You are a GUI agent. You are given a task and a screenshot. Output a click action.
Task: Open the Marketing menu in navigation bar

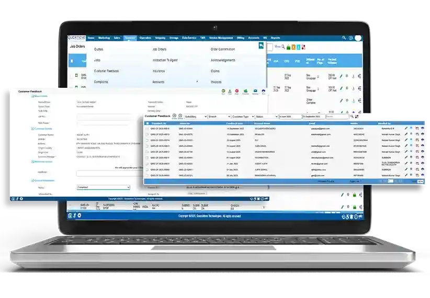104,38
